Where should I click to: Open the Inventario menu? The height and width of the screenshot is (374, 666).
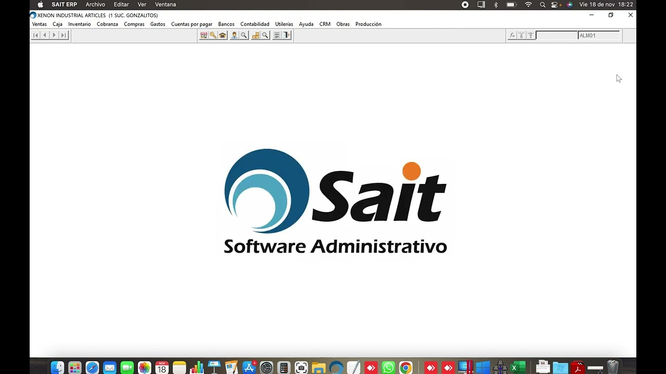click(x=79, y=24)
